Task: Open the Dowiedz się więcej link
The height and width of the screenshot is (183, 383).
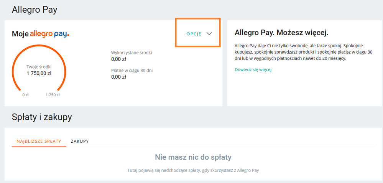Action: 253,69
